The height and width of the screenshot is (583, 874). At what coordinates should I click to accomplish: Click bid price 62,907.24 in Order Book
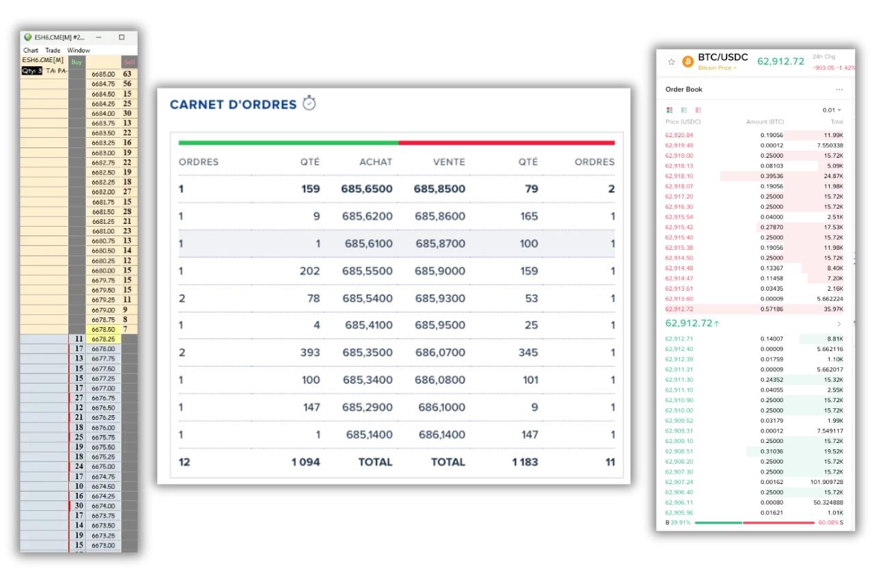click(x=679, y=481)
